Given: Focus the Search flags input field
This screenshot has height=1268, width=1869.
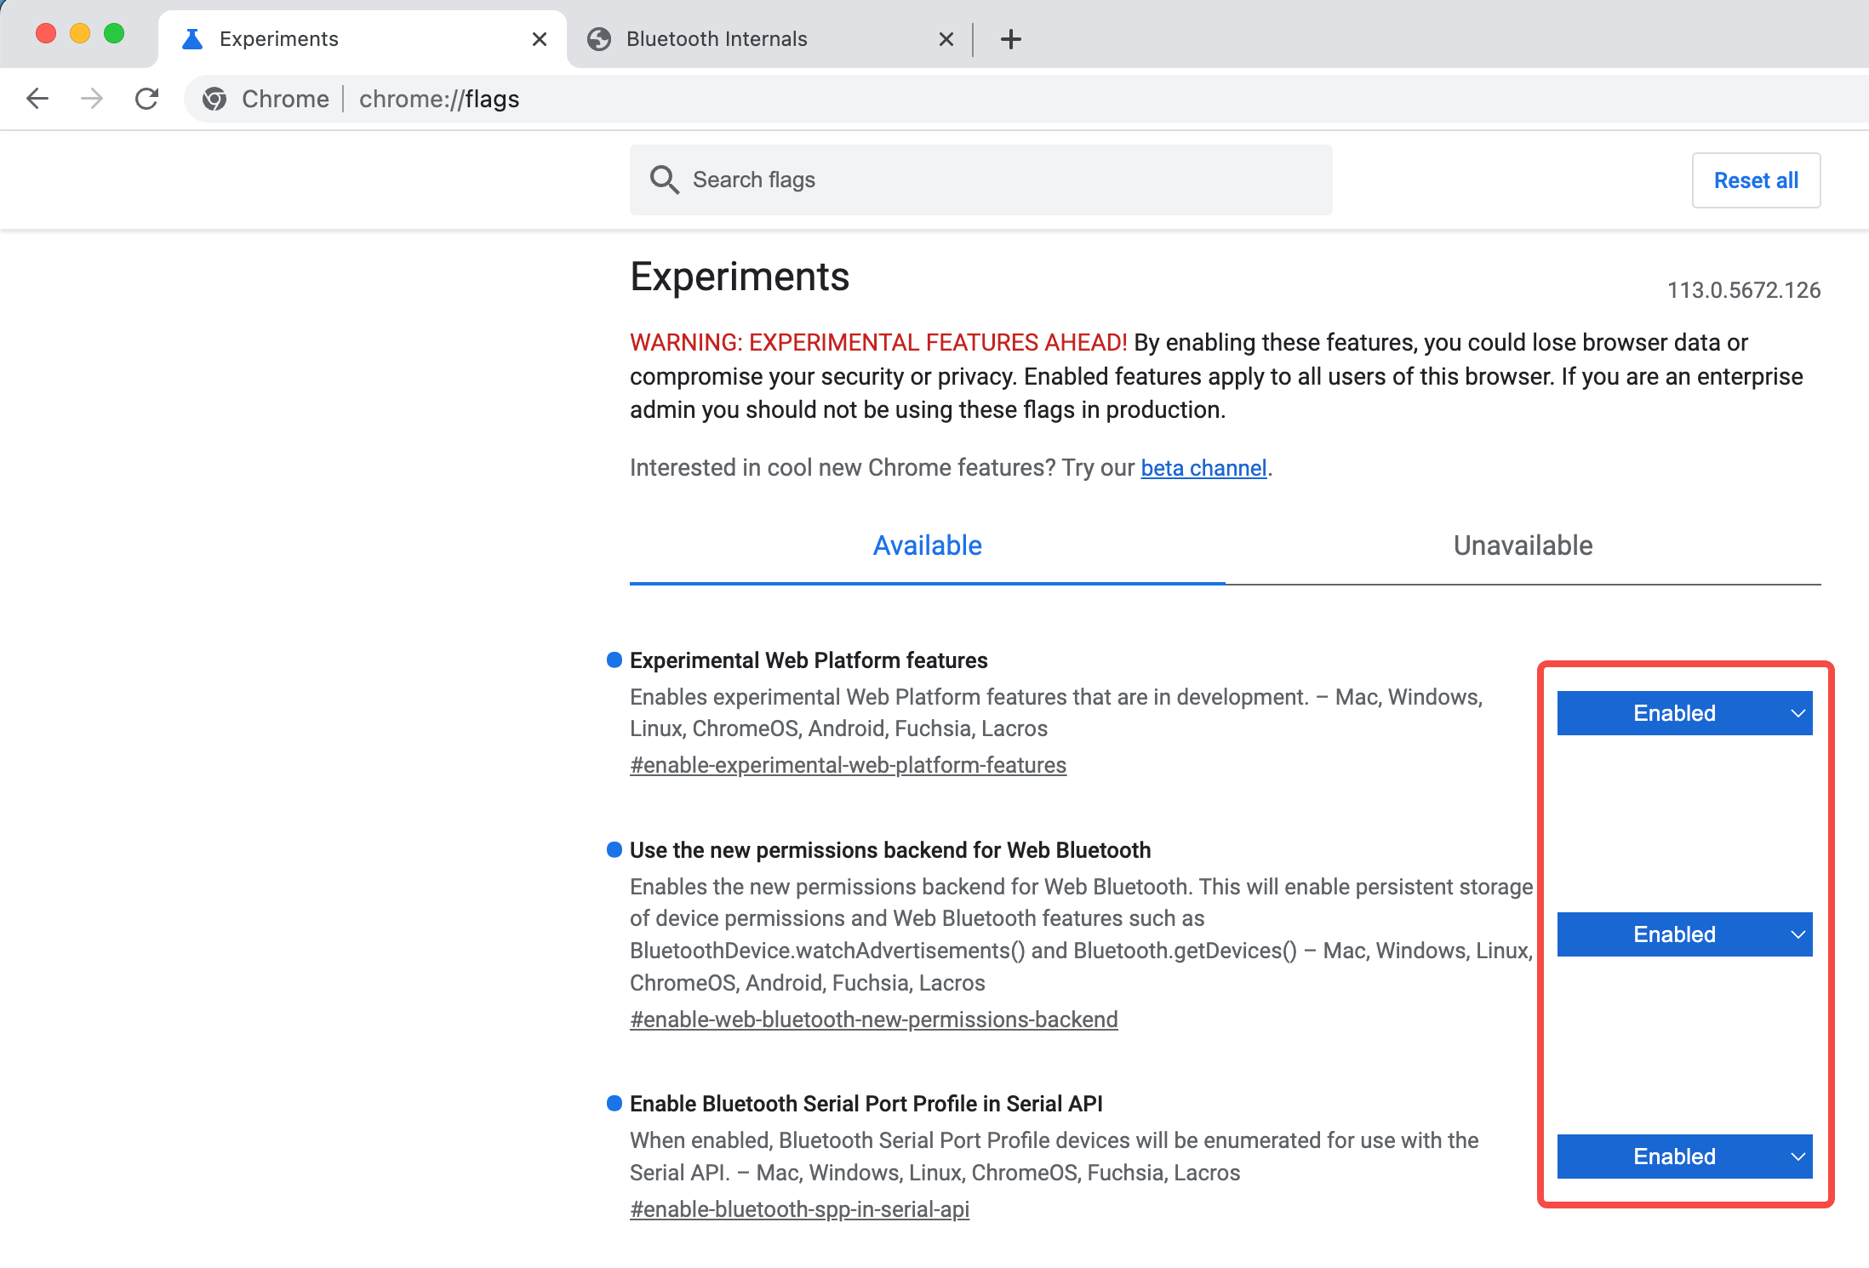Looking at the screenshot, I should click(980, 180).
